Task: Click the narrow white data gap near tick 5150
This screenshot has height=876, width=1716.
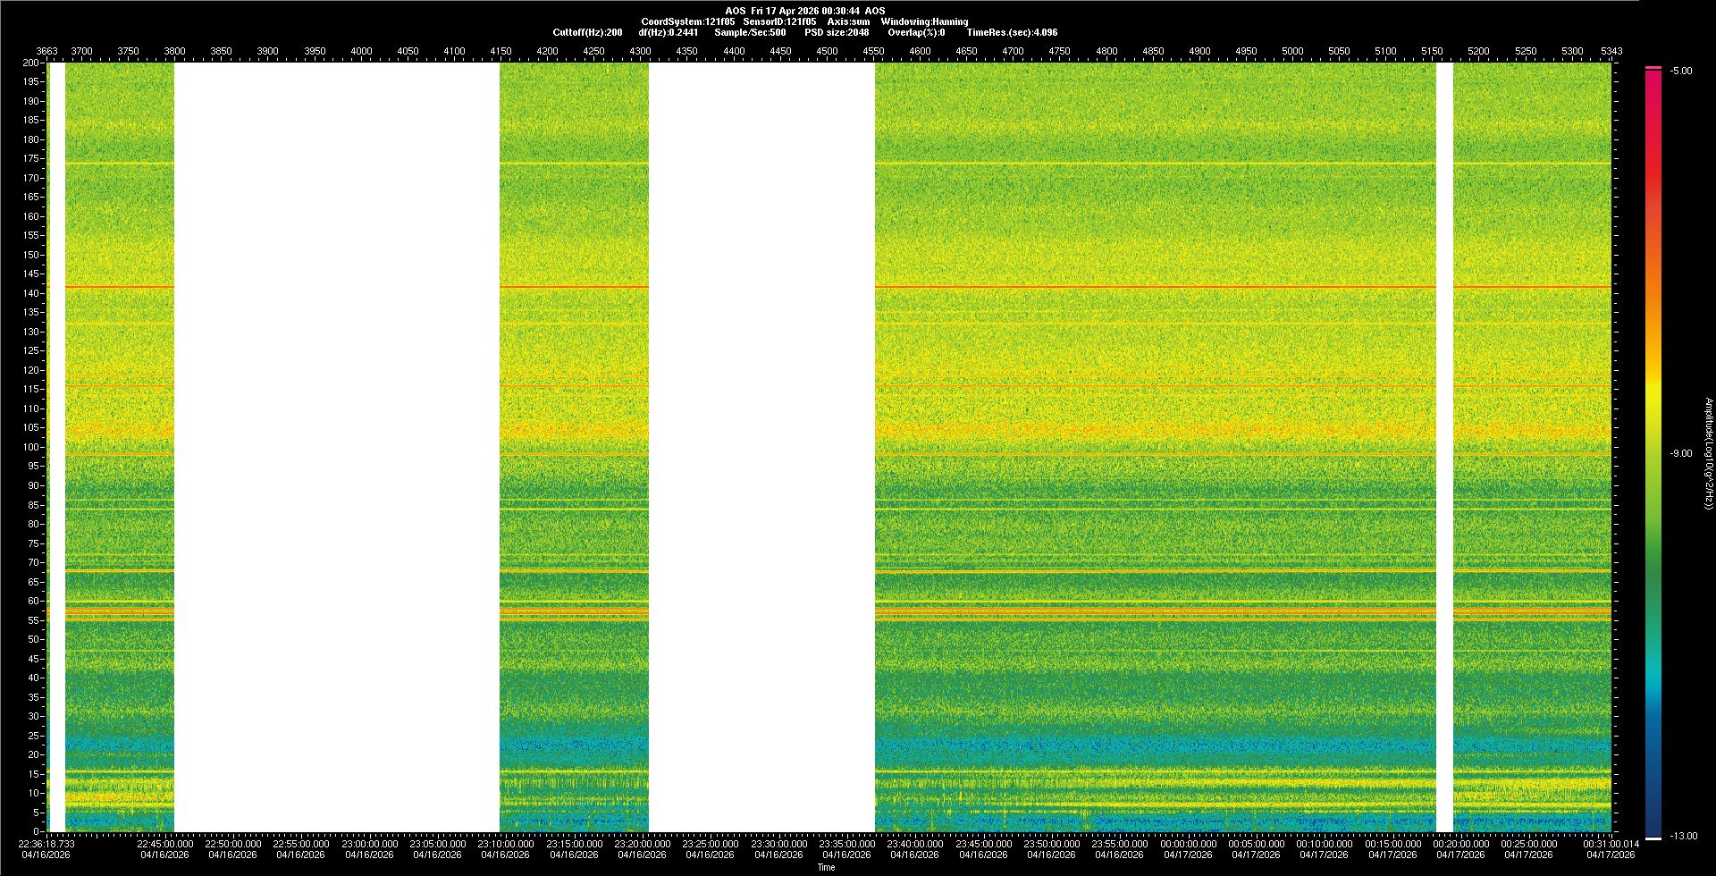Action: 1444,447
